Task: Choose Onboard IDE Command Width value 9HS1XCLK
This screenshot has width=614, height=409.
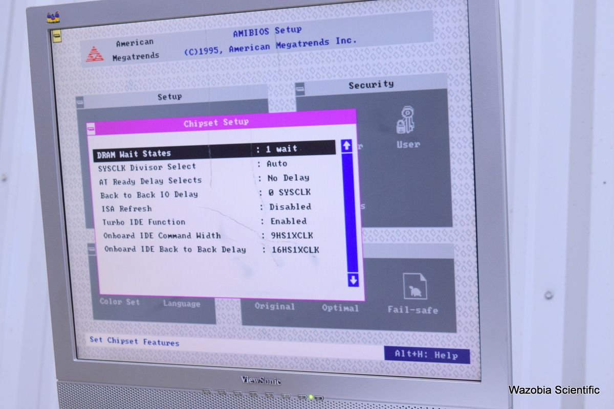Action: pyautogui.click(x=292, y=236)
